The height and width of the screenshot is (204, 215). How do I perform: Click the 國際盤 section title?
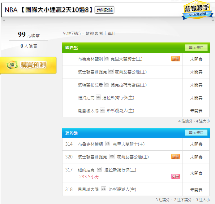[71, 48]
